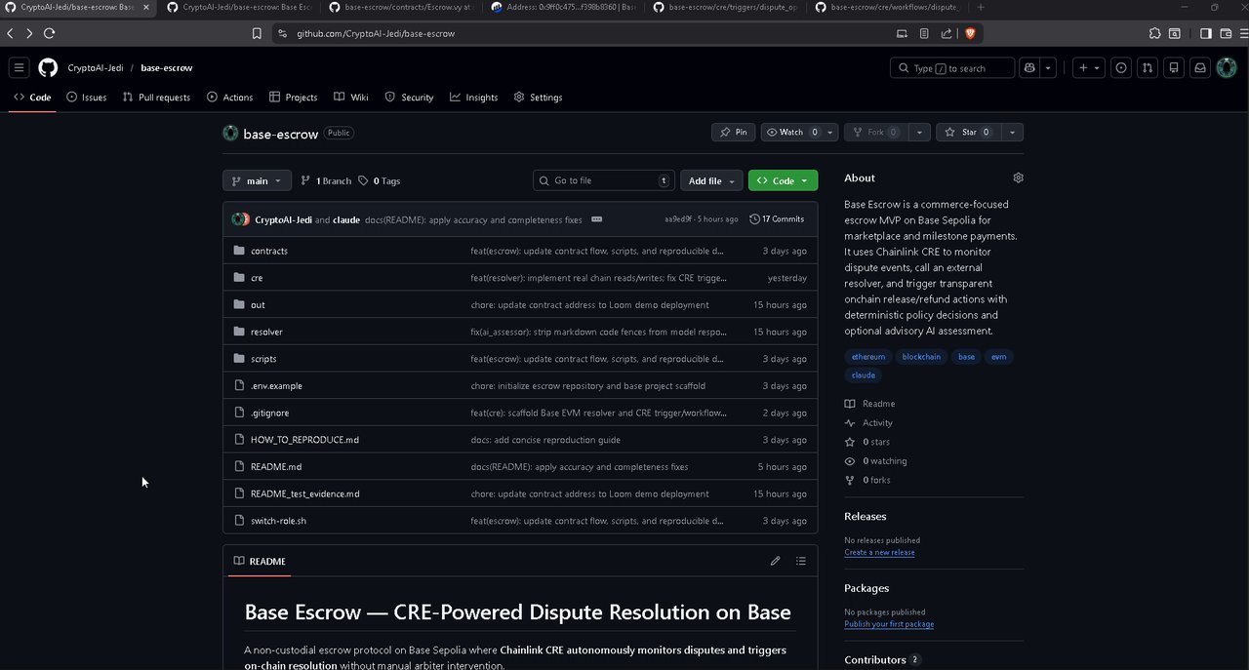The image size is (1249, 670).
Task: Focus the Go to file search field
Action: pyautogui.click(x=604, y=180)
